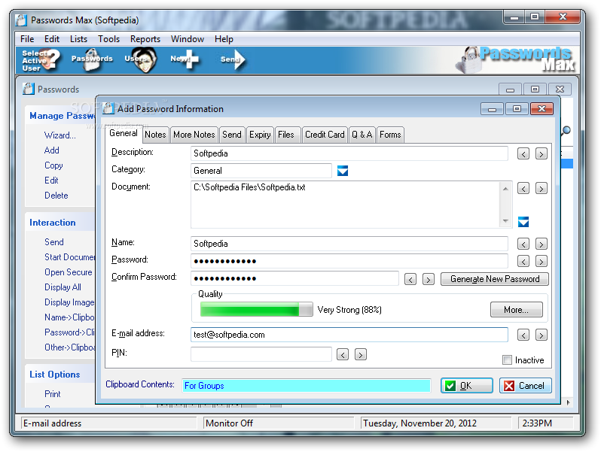Click into the E-mail address field
Viewport: 601px width, 452px height.
[x=349, y=335]
